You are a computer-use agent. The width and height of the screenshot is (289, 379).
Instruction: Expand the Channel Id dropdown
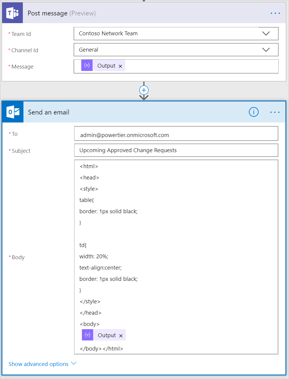(266, 50)
